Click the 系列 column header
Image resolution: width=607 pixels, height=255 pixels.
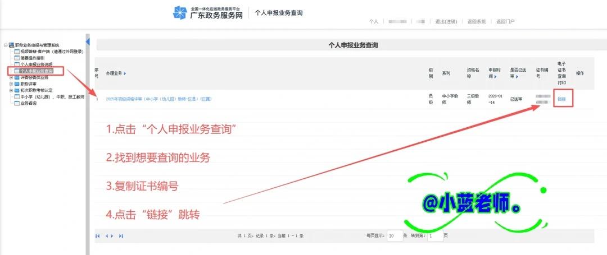pyautogui.click(x=446, y=73)
